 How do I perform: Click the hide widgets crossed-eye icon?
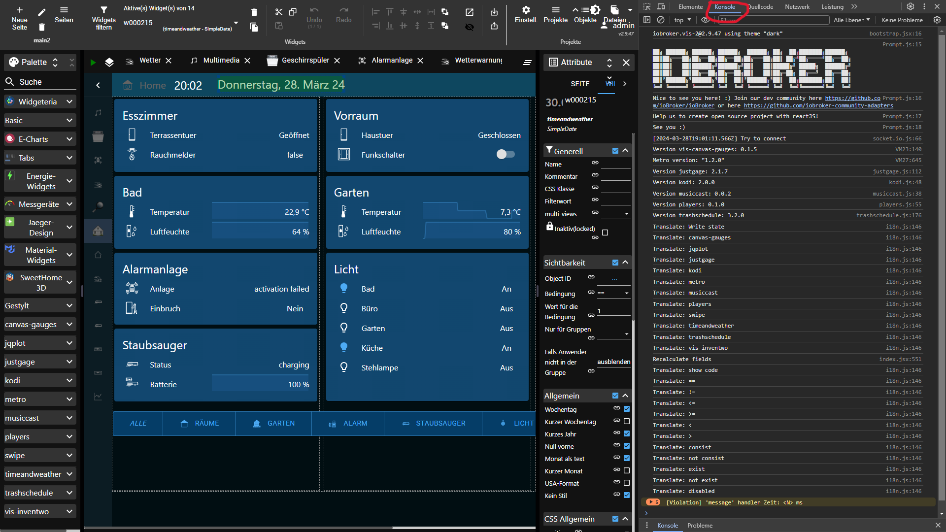[x=469, y=27]
